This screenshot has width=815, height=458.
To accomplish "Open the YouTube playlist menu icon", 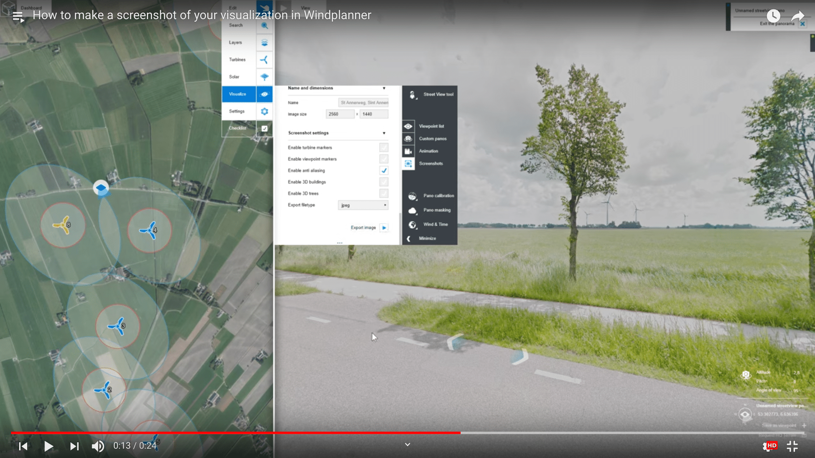I will 17,17.
